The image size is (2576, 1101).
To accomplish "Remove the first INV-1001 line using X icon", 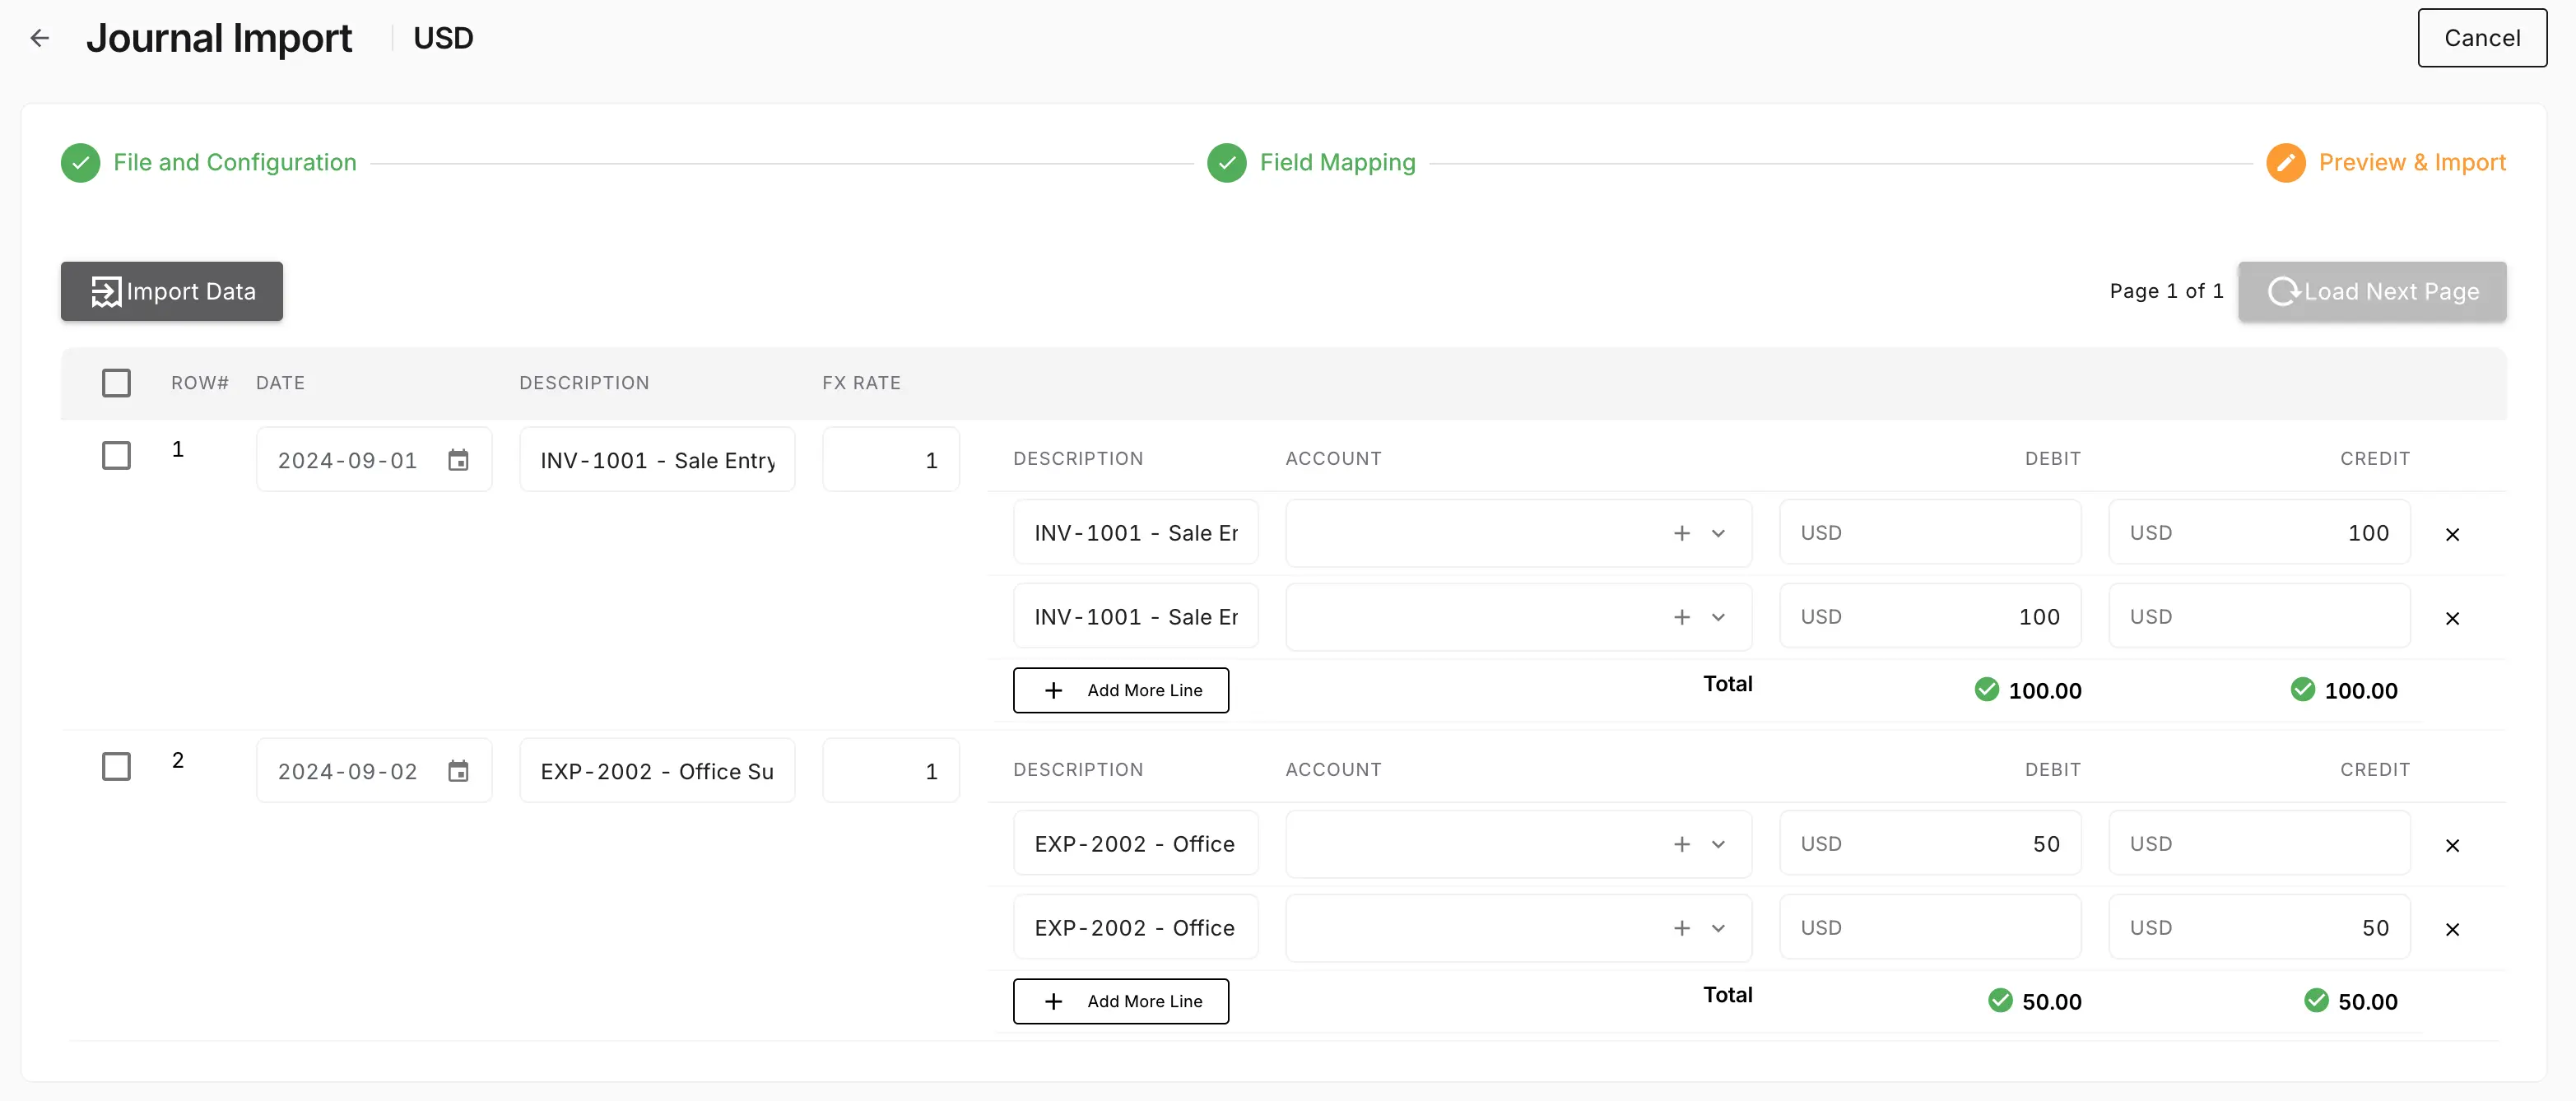I will 2452,534.
